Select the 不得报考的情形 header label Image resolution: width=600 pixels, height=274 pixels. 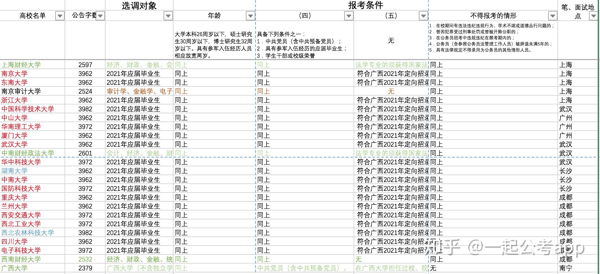coord(493,16)
